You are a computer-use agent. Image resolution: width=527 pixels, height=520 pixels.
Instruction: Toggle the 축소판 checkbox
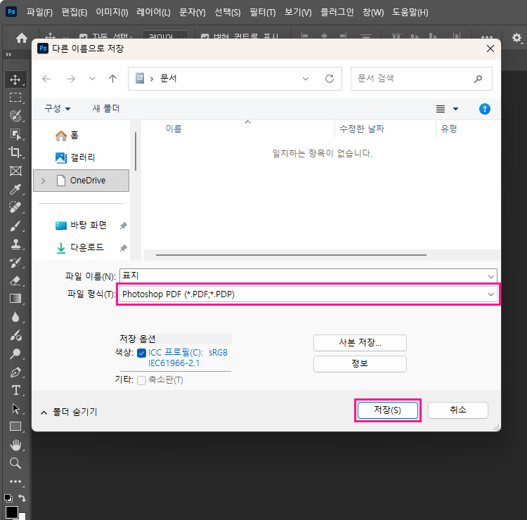pos(142,380)
